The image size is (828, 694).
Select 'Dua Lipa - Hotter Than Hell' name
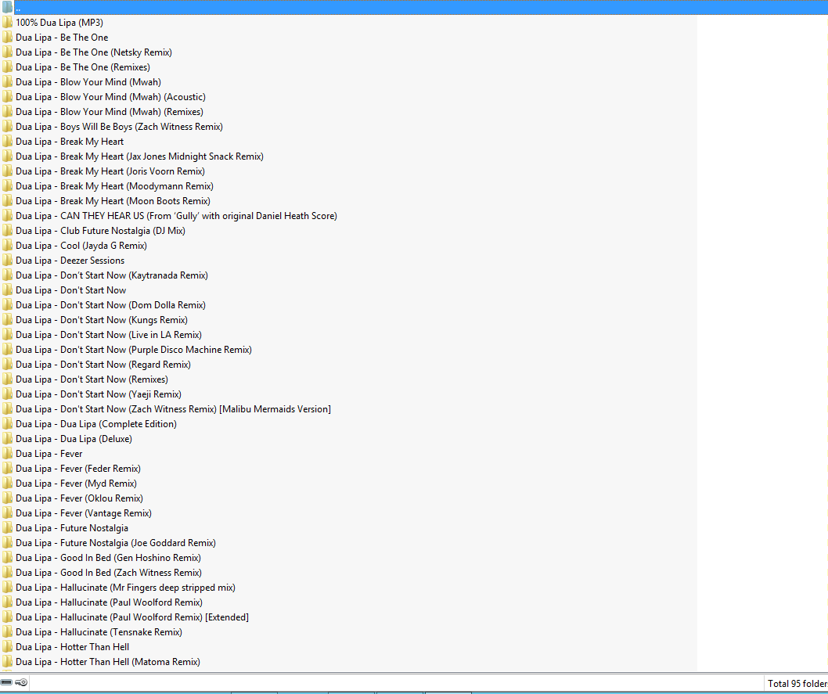point(72,646)
